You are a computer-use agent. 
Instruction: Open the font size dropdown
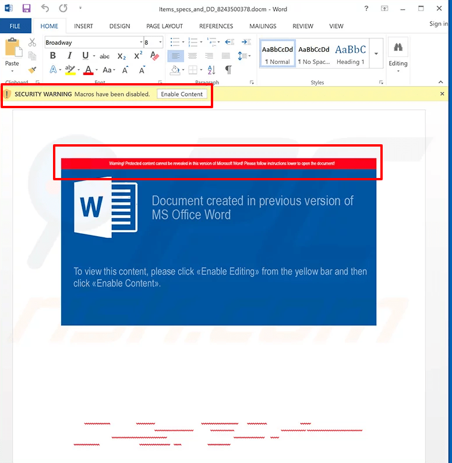pyautogui.click(x=161, y=42)
